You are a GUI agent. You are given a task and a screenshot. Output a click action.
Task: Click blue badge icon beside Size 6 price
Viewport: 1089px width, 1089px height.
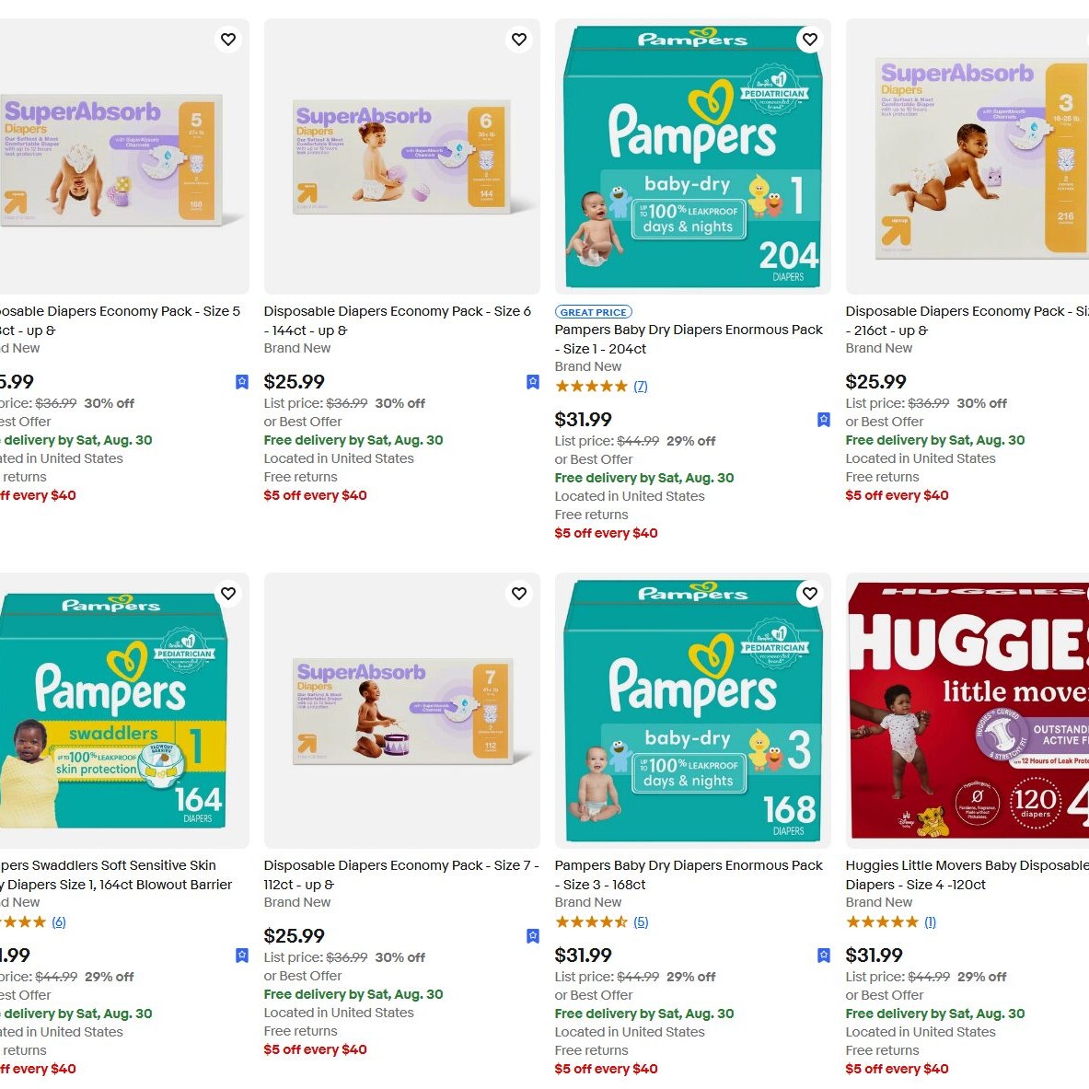click(x=533, y=382)
